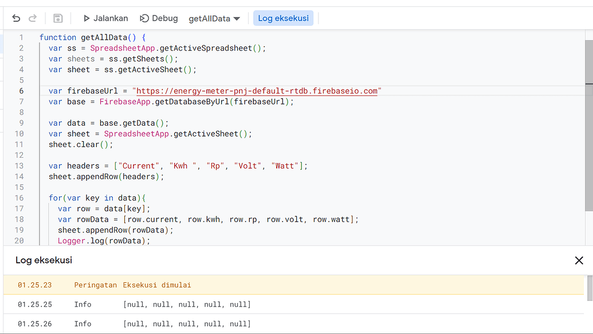Start the Debug button
Viewport: 593px width, 334px height.
pyautogui.click(x=159, y=18)
